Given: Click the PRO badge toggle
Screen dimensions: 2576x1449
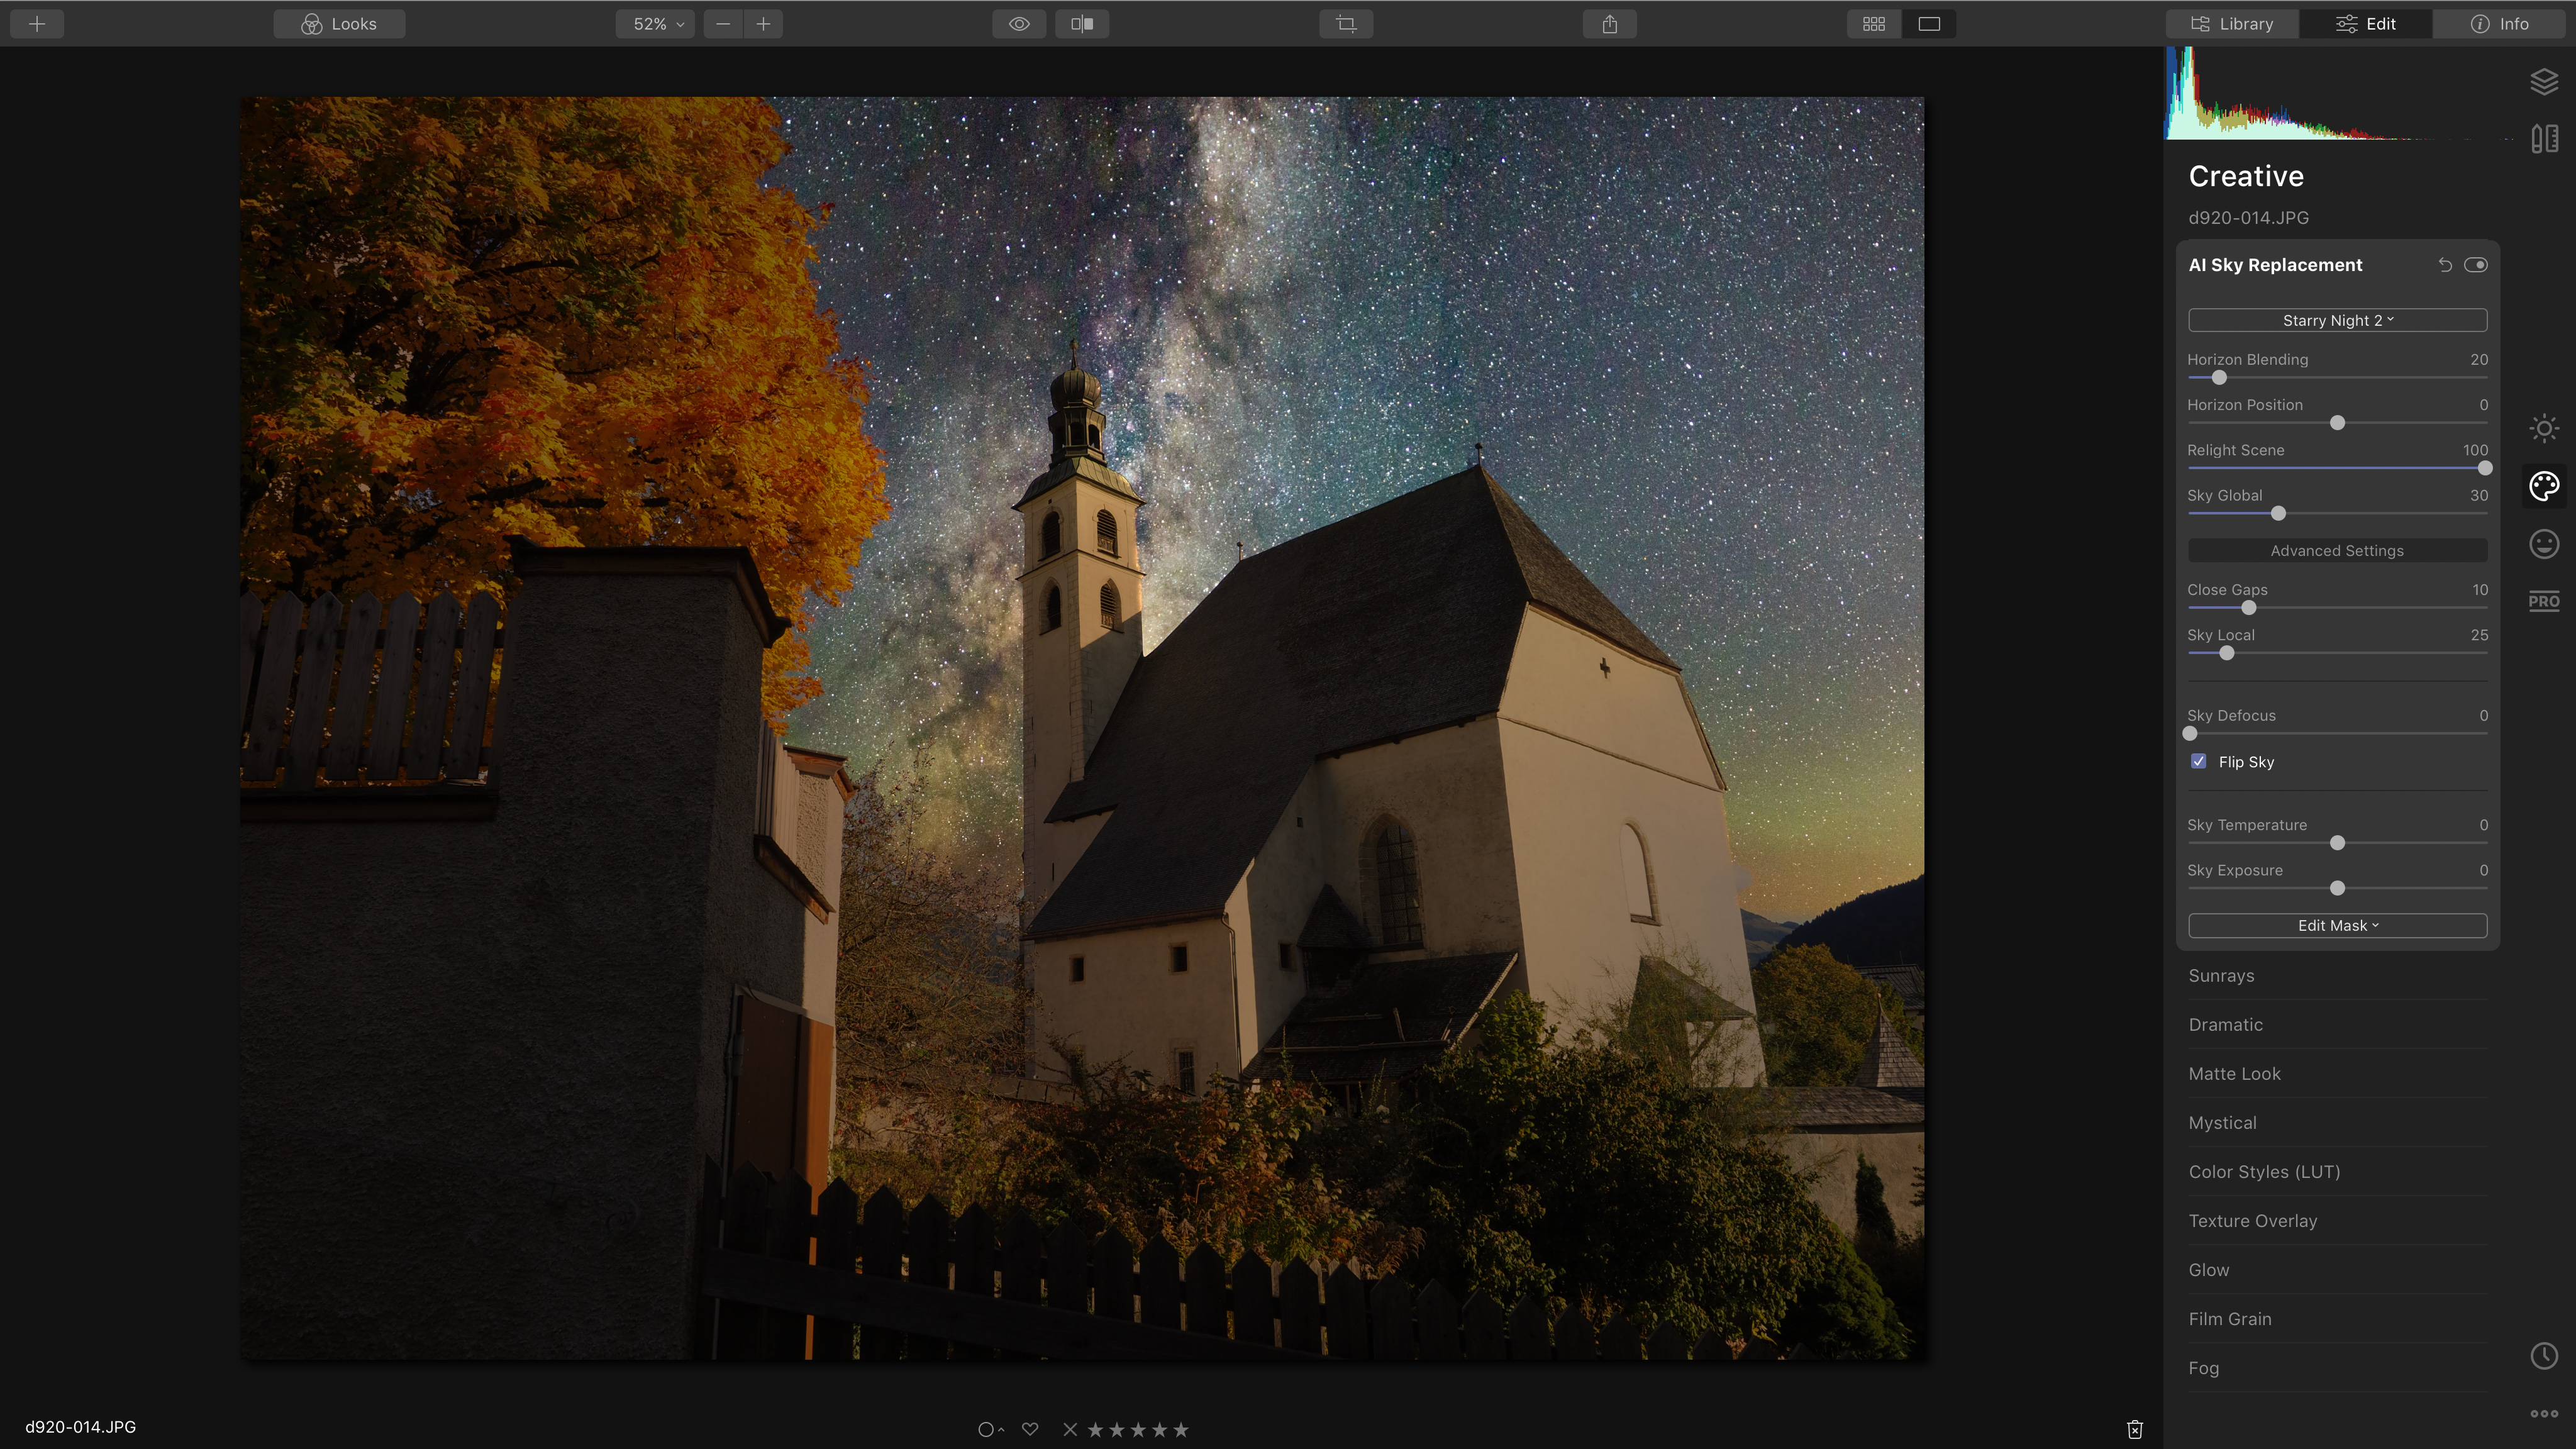Looking at the screenshot, I should 2544,600.
